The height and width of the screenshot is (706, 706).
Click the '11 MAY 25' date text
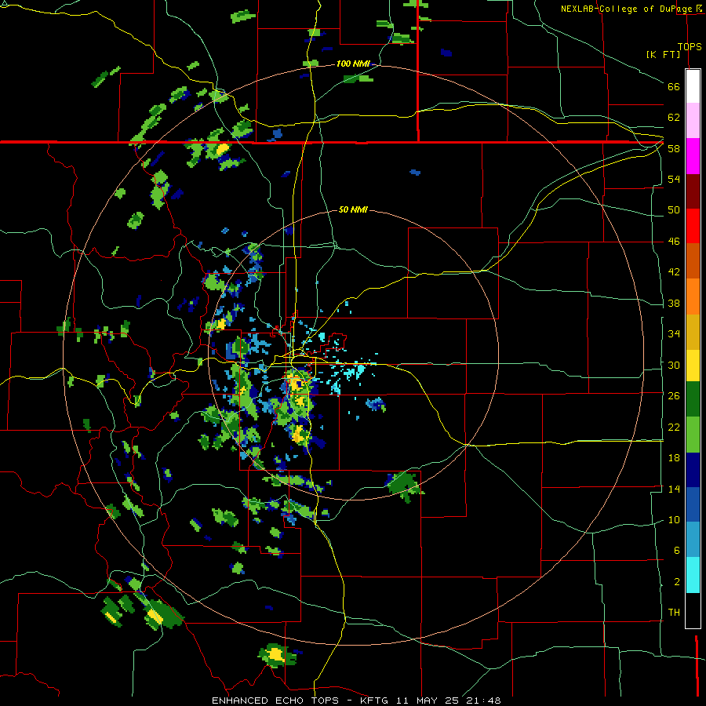click(x=428, y=701)
